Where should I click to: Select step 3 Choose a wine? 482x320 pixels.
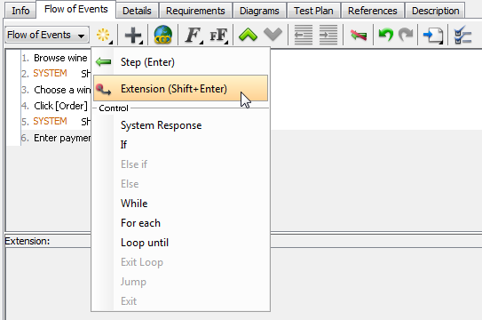pos(56,90)
